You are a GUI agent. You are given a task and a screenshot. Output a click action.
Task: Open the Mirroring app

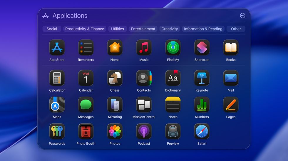(x=115, y=105)
